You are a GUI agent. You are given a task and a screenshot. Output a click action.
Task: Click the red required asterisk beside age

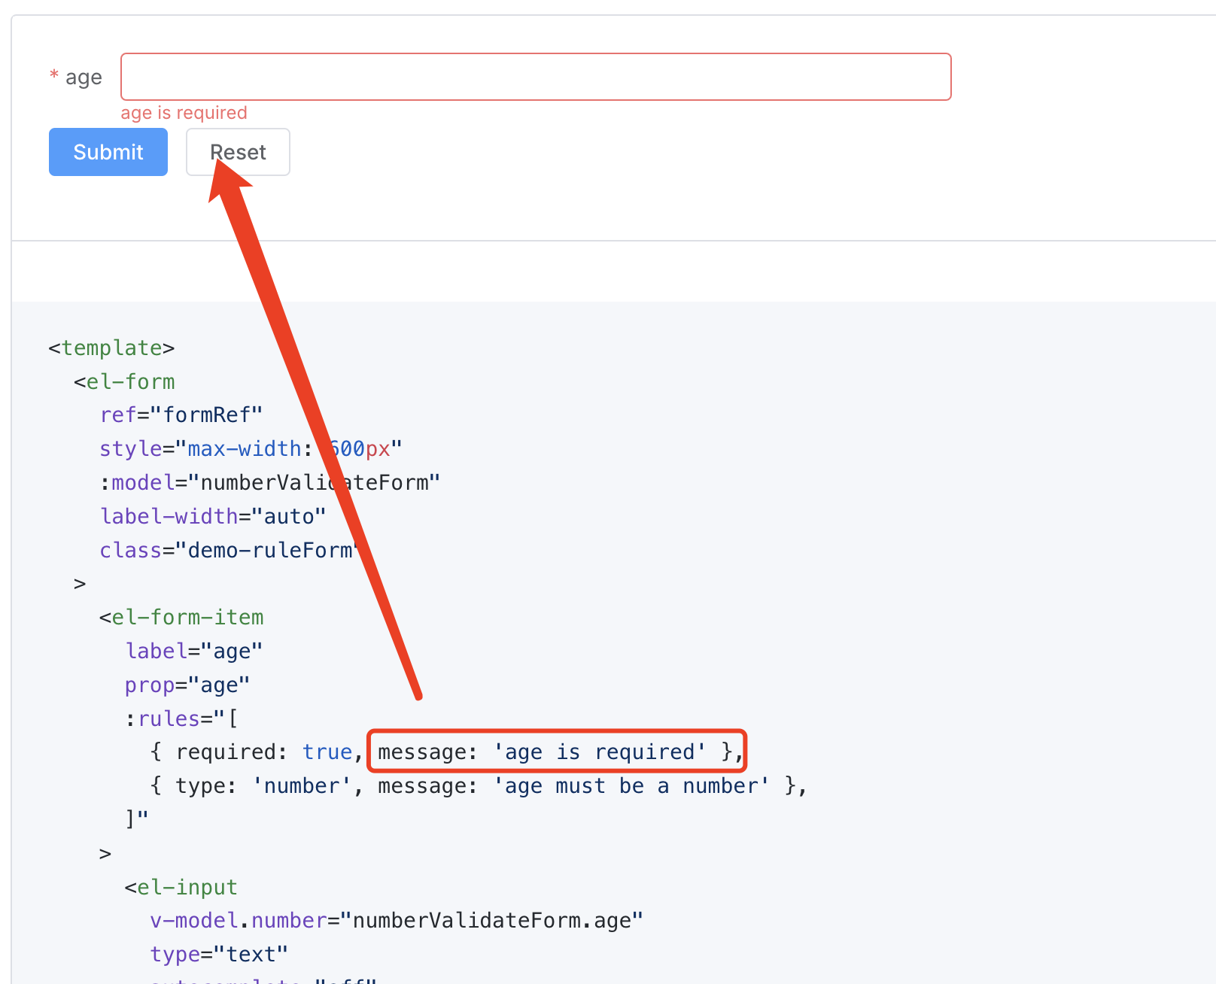(x=54, y=76)
